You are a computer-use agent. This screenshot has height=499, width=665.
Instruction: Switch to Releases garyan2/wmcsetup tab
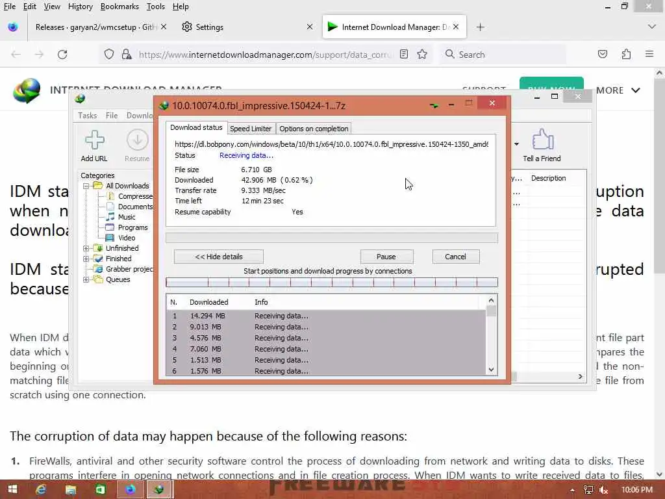coord(96,27)
